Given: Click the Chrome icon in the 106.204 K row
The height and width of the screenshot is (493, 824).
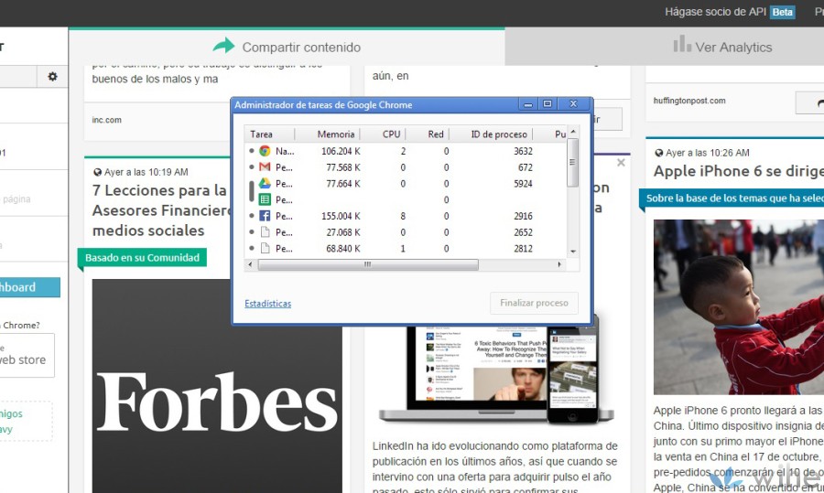Looking at the screenshot, I should click(265, 151).
